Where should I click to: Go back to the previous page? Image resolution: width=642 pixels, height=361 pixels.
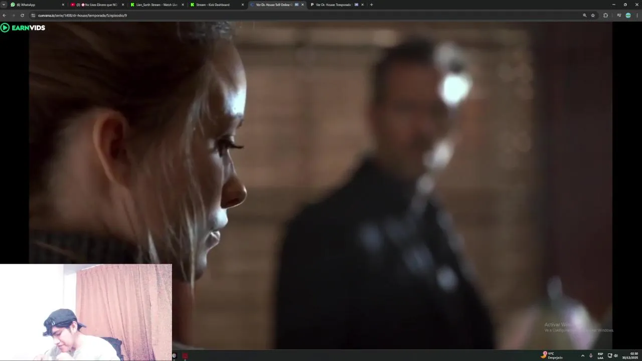click(x=5, y=16)
